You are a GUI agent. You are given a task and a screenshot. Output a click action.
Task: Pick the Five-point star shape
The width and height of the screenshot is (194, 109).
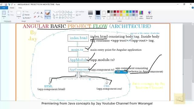tap(60, 18)
